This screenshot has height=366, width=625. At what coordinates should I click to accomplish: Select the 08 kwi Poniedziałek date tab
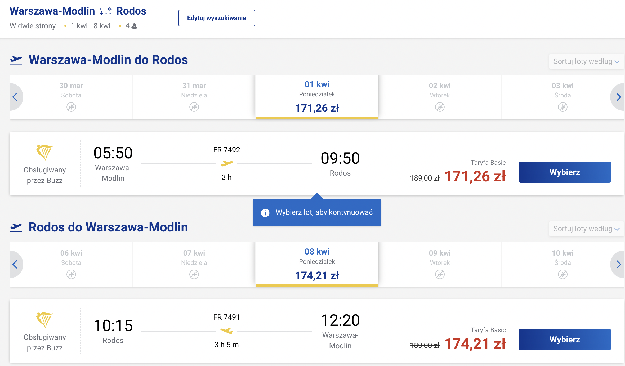click(x=317, y=264)
